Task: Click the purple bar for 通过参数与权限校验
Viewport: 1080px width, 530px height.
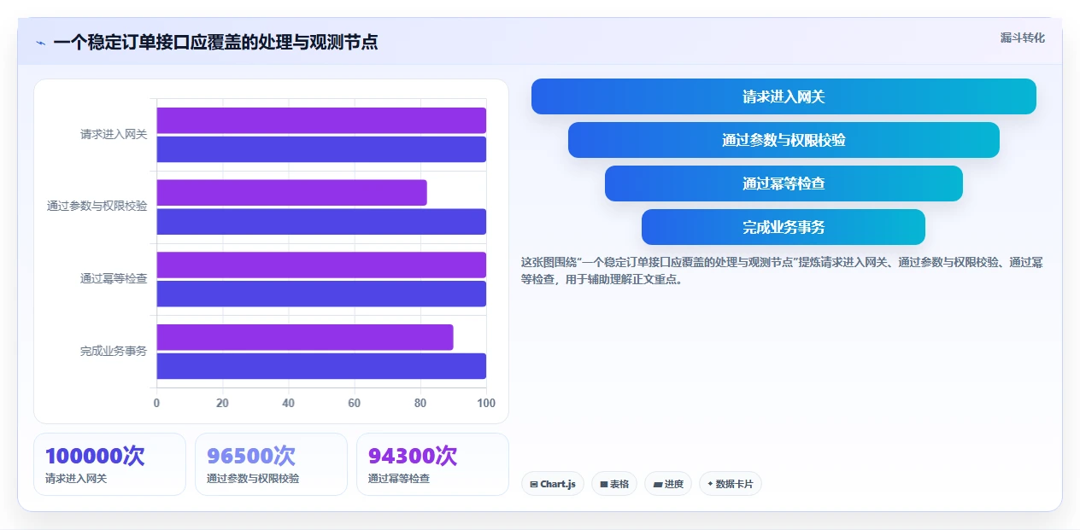Action: coord(291,193)
